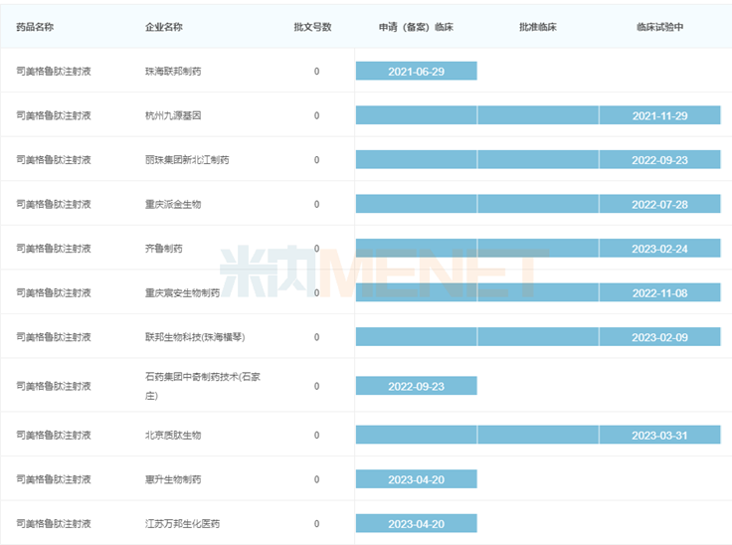Click the 2022-11-08 clinical trial date bar

(659, 292)
